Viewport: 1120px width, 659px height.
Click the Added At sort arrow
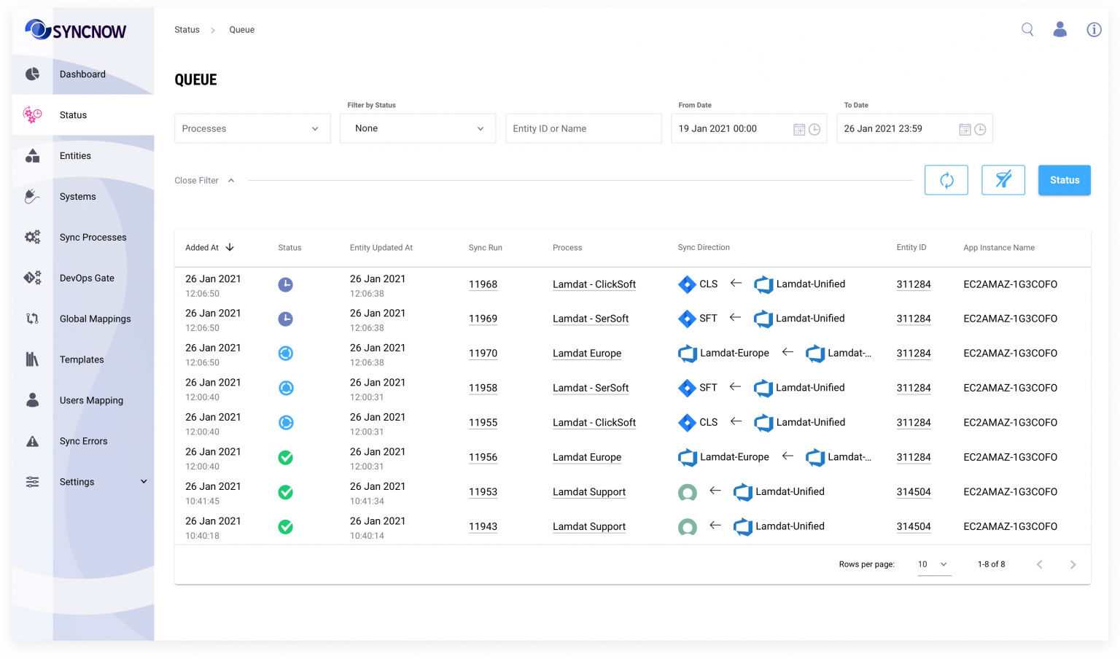(x=230, y=247)
